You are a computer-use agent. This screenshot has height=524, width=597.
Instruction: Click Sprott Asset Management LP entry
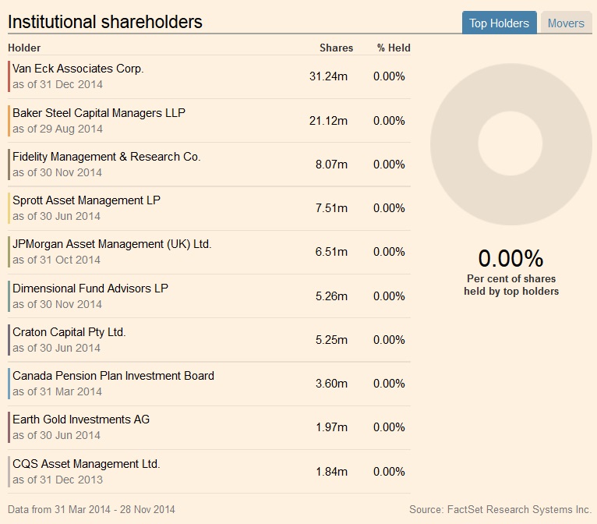click(87, 200)
